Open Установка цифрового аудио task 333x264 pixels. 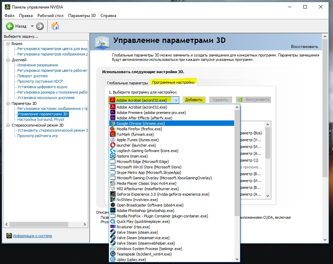(x=43, y=87)
